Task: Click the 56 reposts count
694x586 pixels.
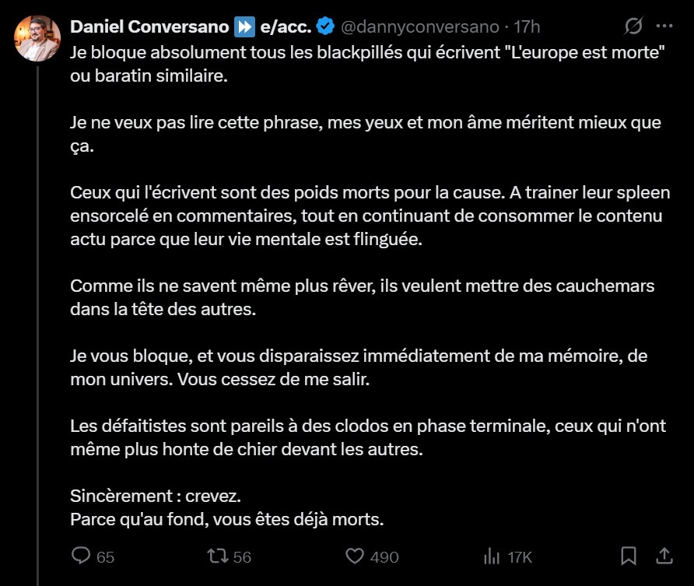Action: 242,557
